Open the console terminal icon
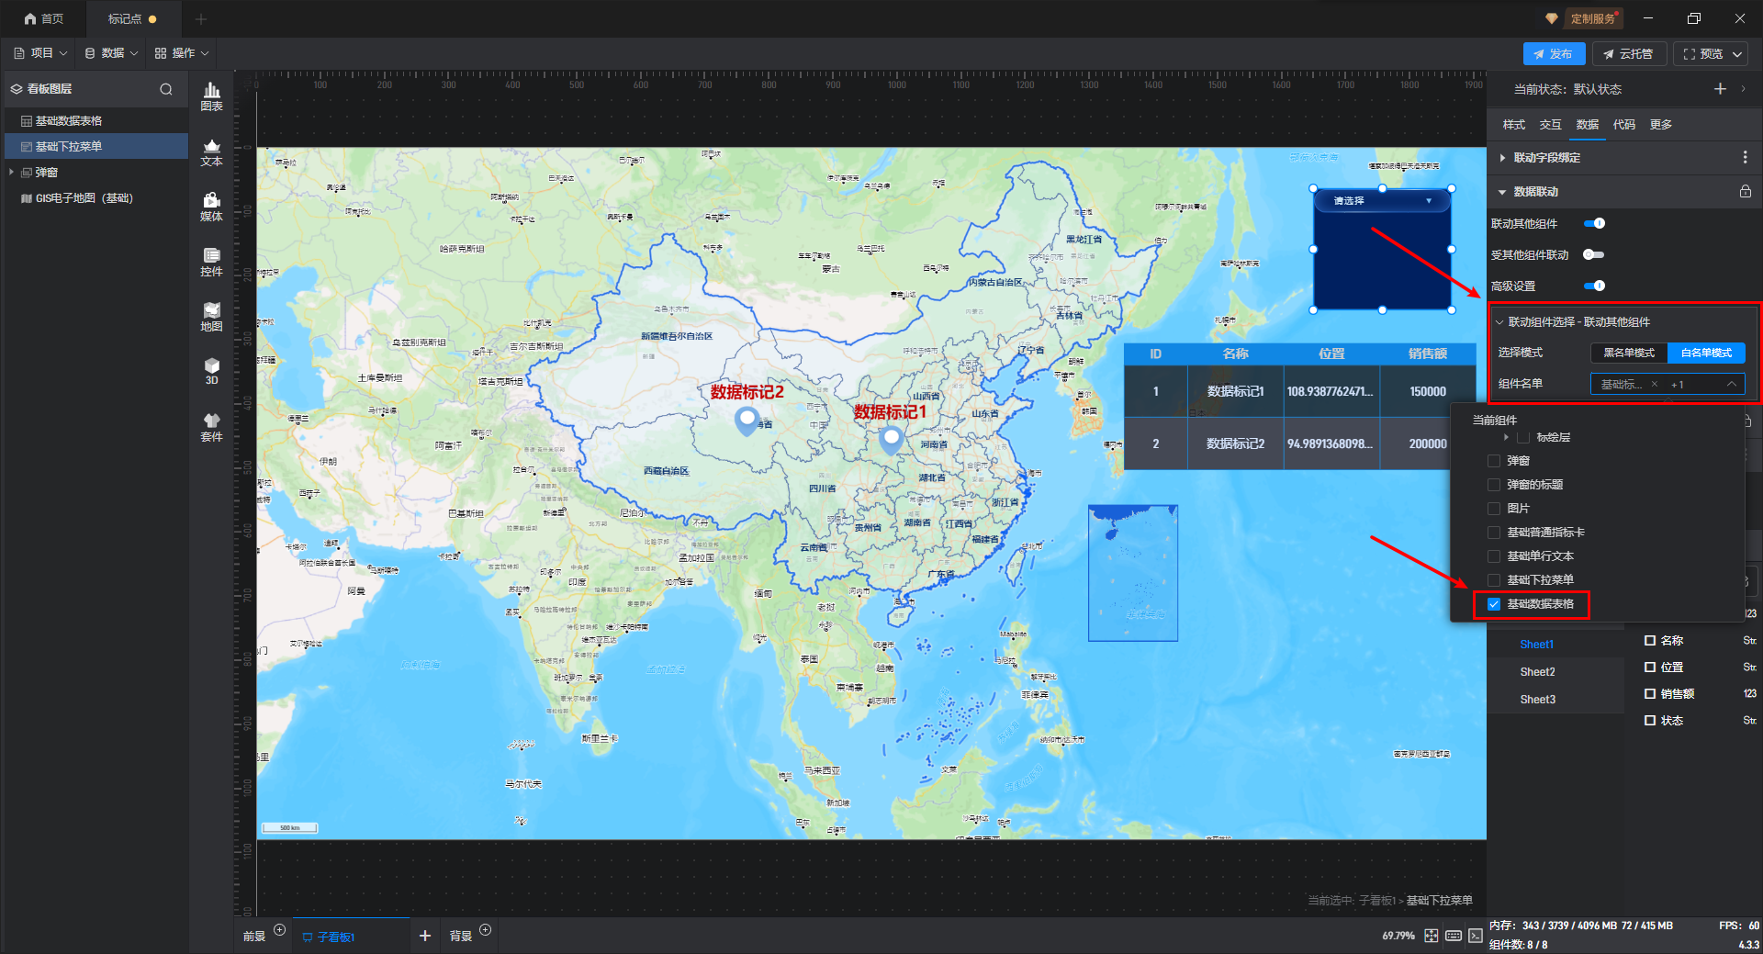 (x=1475, y=936)
